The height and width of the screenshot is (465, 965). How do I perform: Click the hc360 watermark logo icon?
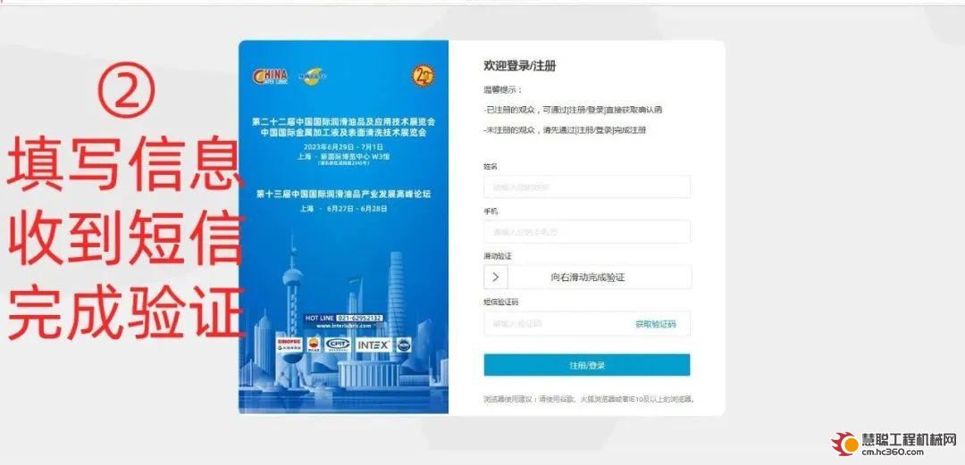coord(845,444)
